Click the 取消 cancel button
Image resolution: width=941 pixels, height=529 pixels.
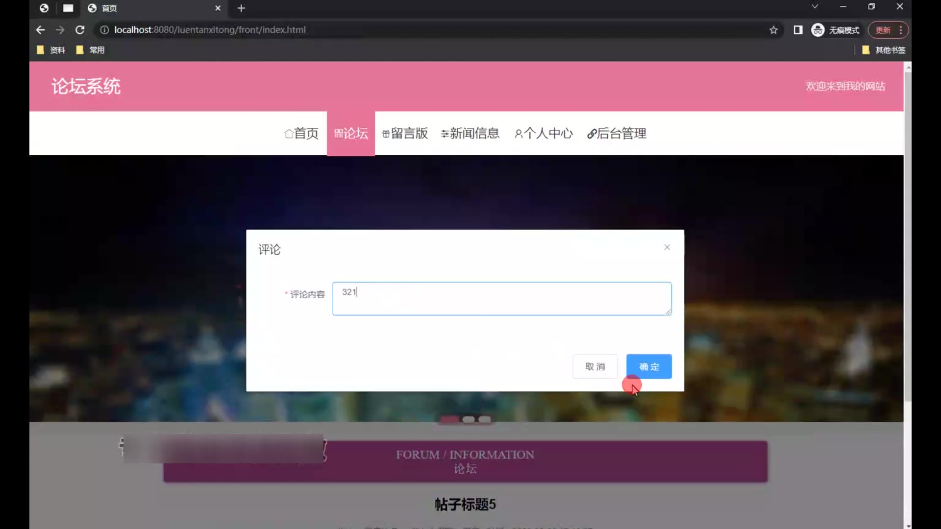pyautogui.click(x=595, y=366)
